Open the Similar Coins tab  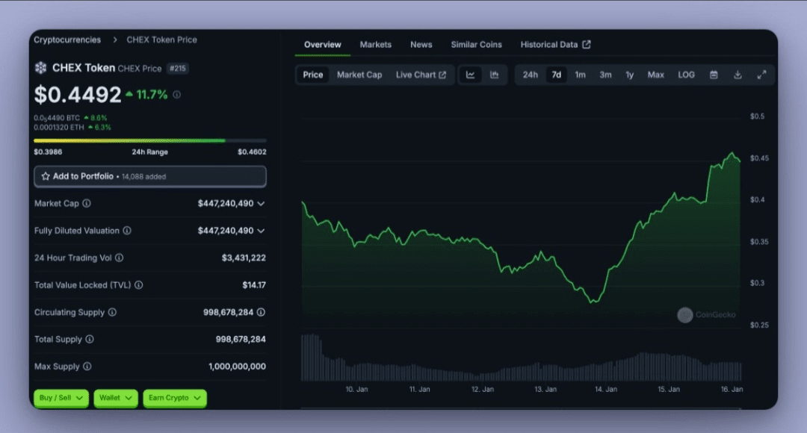click(476, 45)
